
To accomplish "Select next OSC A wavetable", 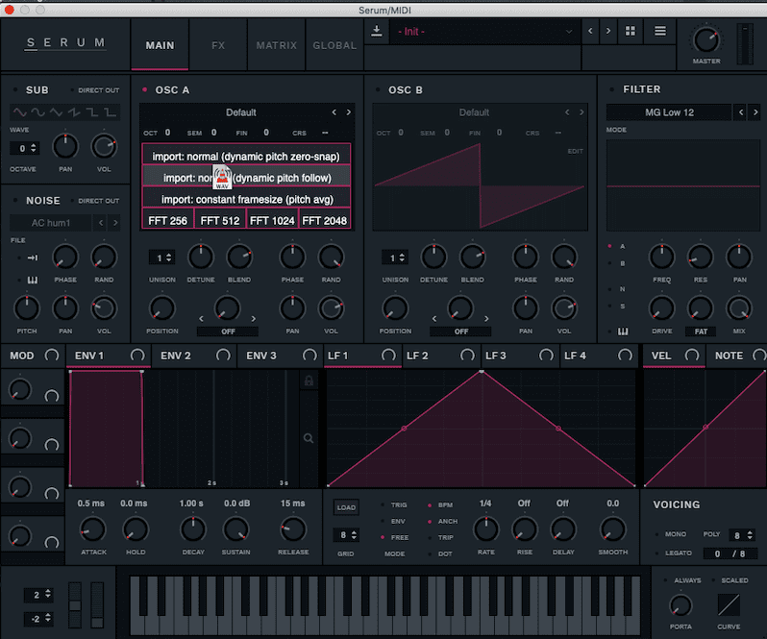I will pos(348,112).
